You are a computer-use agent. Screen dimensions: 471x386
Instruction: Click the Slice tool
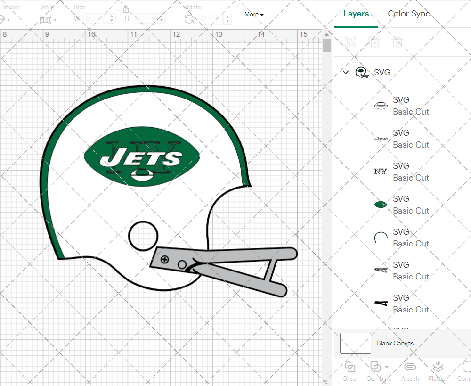(350, 371)
